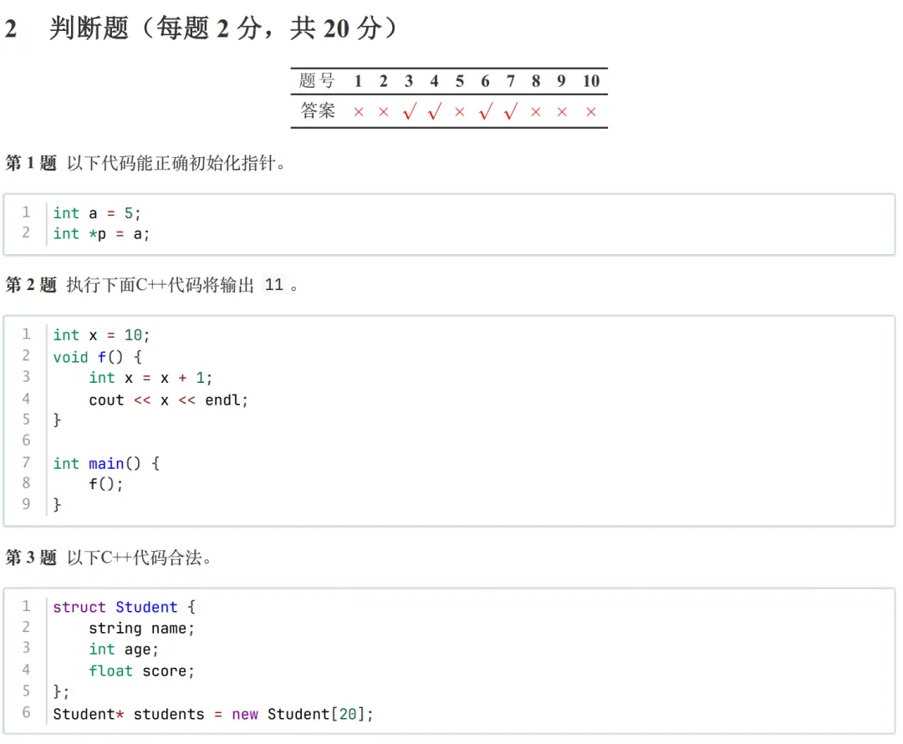Click line number 8 in question 2 code block
This screenshot has width=903, height=744.
pos(26,483)
